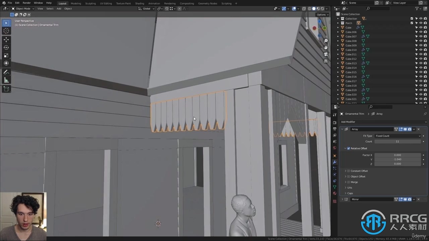Toggle proportional editing
429x241 pixels.
click(x=179, y=8)
